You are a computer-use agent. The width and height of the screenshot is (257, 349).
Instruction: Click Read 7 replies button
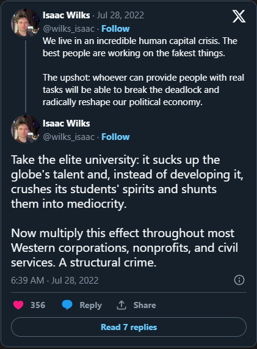point(129,327)
